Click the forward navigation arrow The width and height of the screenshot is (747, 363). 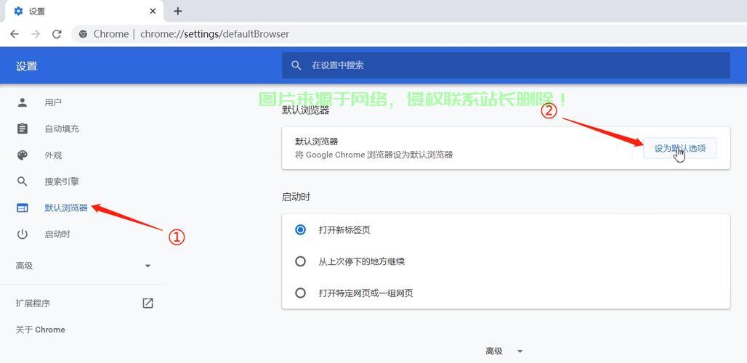tap(36, 34)
